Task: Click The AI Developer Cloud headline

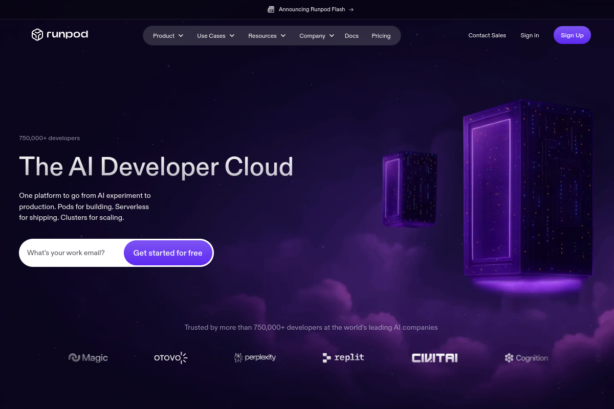Action: (x=156, y=167)
